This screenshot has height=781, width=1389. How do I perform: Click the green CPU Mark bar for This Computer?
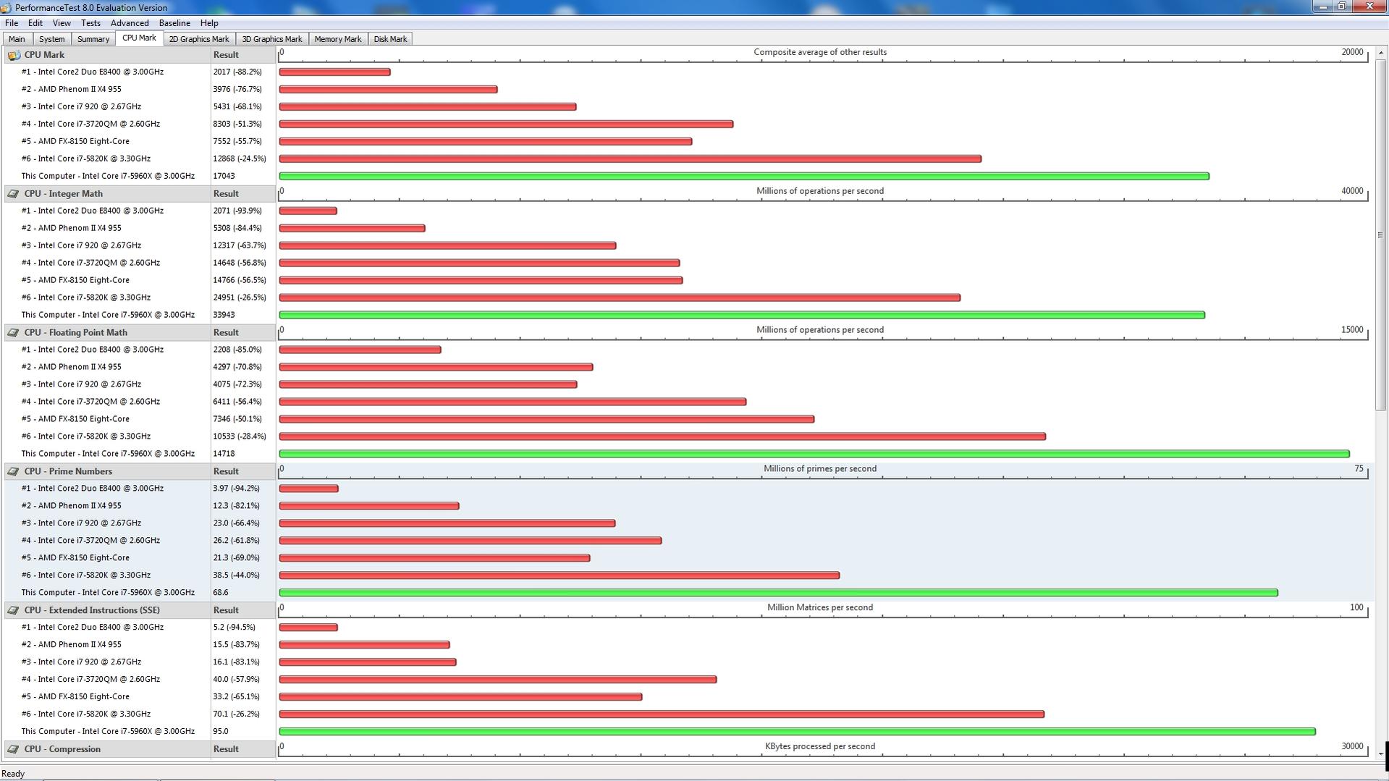744,177
